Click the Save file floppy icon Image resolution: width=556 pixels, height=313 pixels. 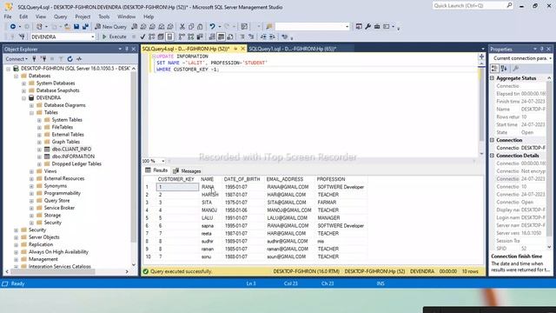point(76,27)
